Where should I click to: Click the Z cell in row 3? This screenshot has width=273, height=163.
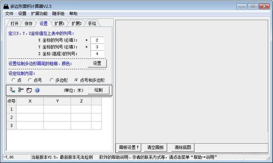click(x=81, y=125)
